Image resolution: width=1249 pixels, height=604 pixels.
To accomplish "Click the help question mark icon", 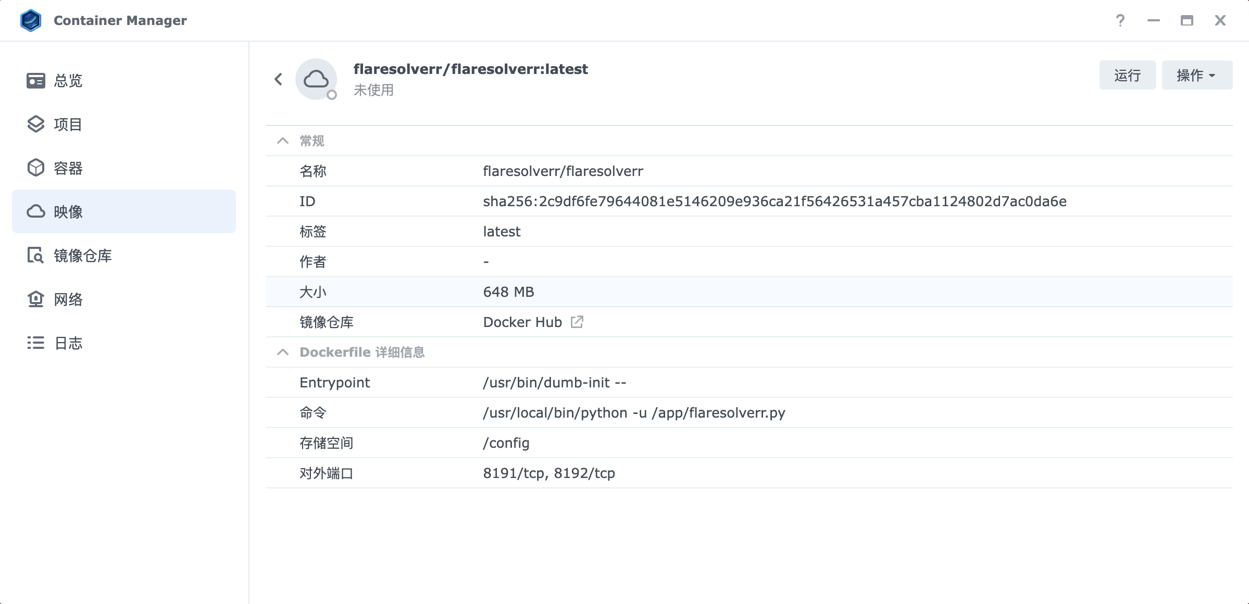I will [1120, 20].
